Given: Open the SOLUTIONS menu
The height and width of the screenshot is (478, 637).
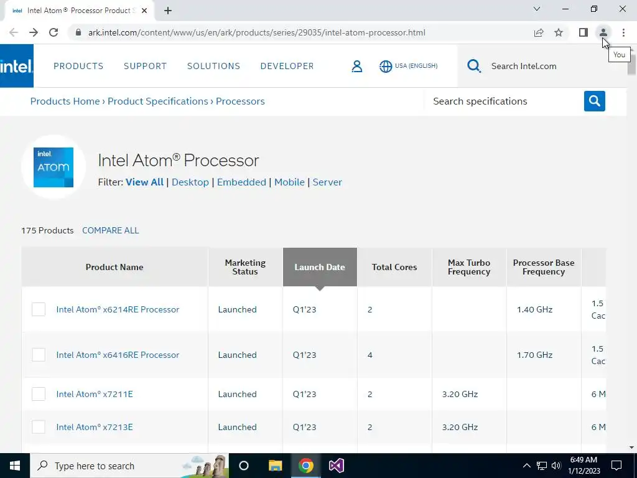Looking at the screenshot, I should point(213,66).
